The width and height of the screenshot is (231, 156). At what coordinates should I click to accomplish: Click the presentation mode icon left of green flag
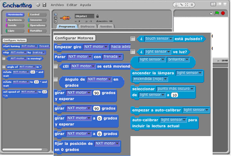click(211, 13)
